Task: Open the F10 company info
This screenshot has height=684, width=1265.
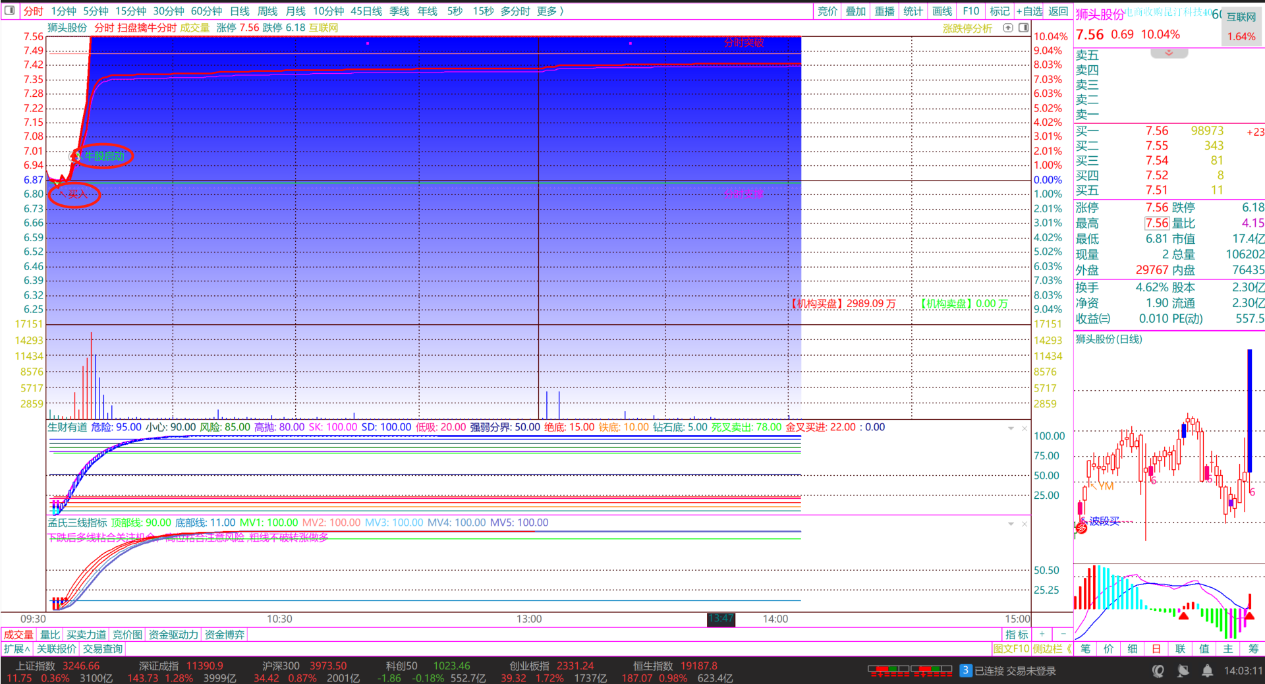Action: click(x=971, y=11)
